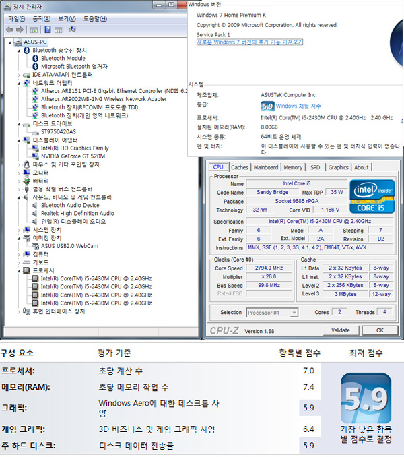Click the speaker icon beside Bluetooth Audio Device
Image resolution: width=404 pixels, height=457 pixels.
pos(34,205)
